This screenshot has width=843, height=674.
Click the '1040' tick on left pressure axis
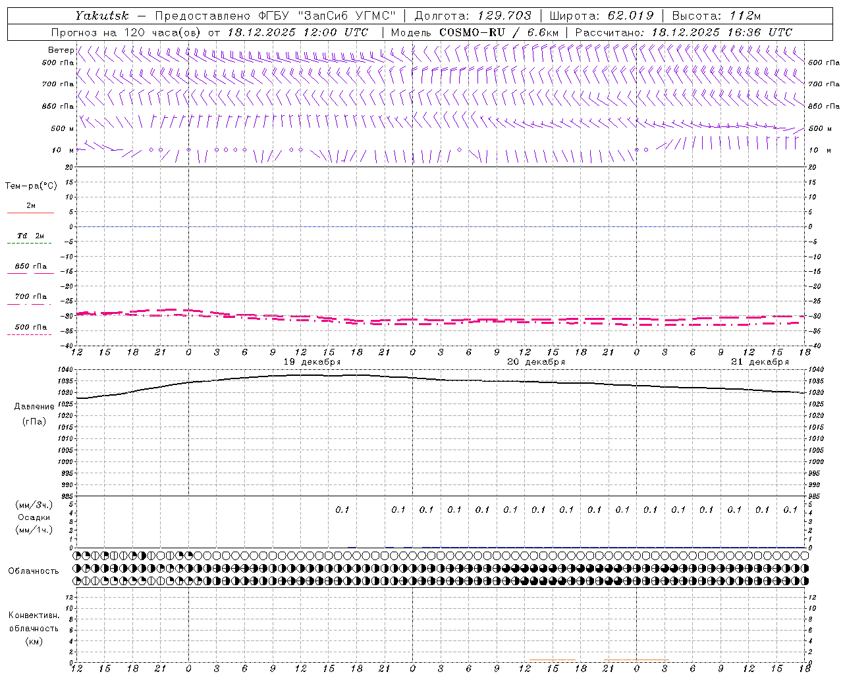click(x=67, y=370)
